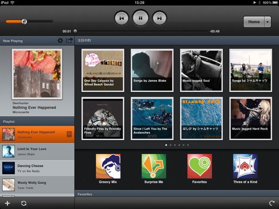The height and width of the screenshot is (209, 279).
Task: Pause the current song
Action: pyautogui.click(x=140, y=18)
